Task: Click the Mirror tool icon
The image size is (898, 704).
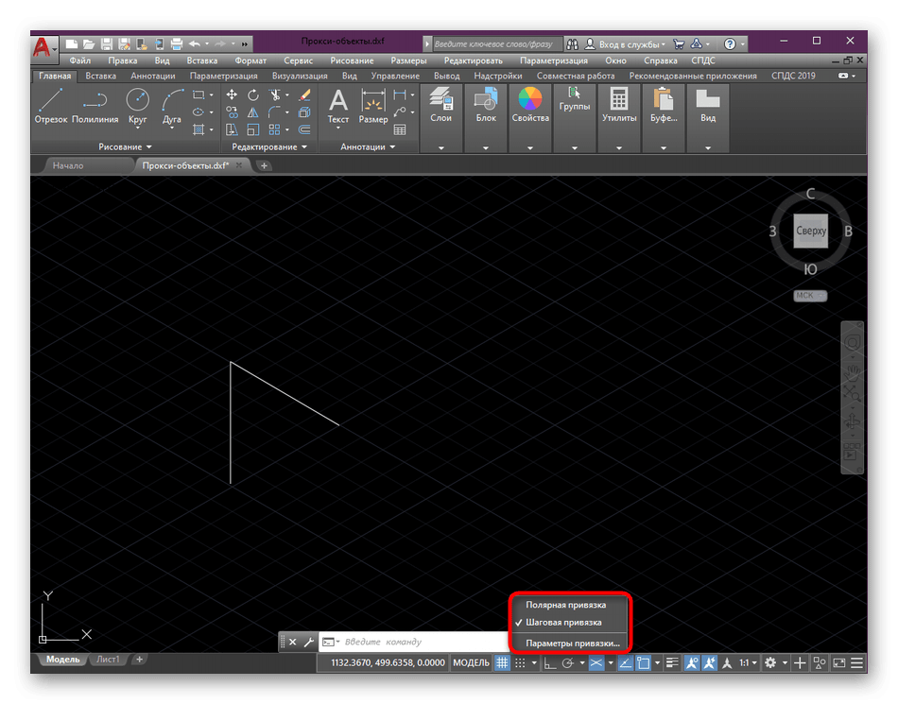Action: [253, 112]
